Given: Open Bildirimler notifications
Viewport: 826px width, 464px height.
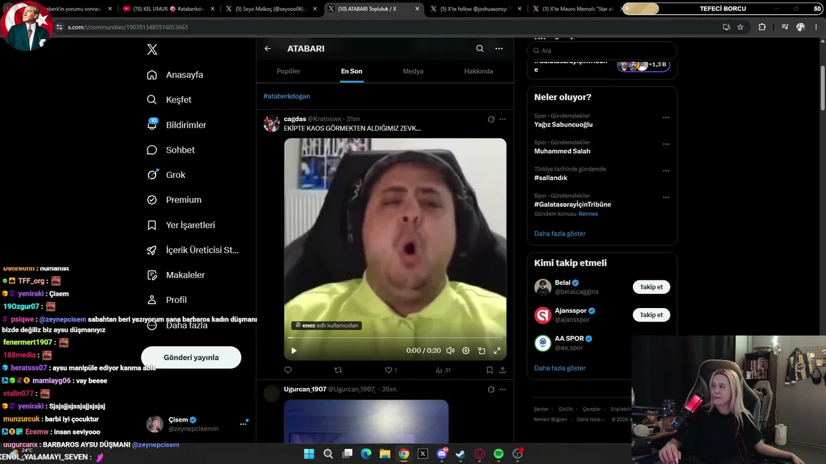Looking at the screenshot, I should point(176,125).
